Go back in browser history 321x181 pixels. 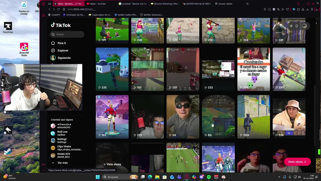49,9
